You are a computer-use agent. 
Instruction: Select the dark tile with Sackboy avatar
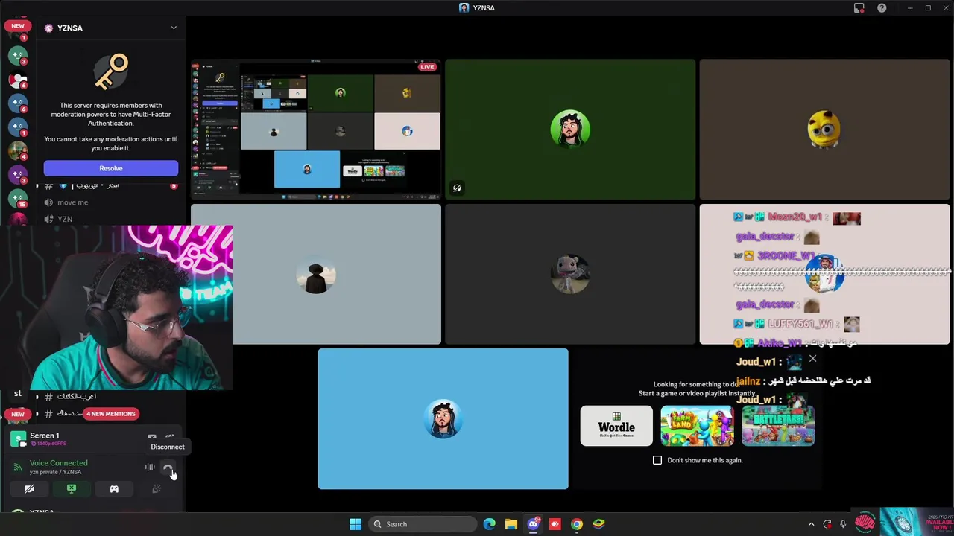click(570, 275)
